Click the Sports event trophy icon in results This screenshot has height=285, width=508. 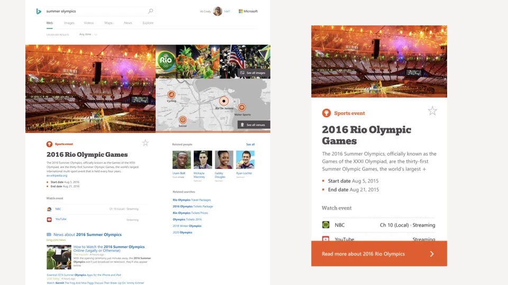coord(49,144)
